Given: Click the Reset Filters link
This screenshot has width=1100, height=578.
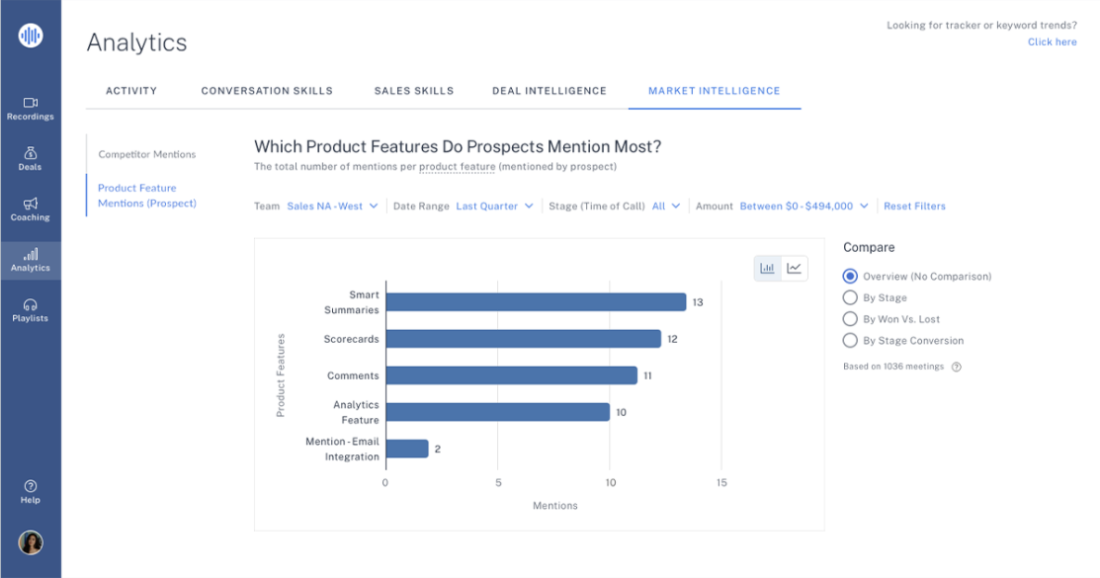Looking at the screenshot, I should point(914,206).
